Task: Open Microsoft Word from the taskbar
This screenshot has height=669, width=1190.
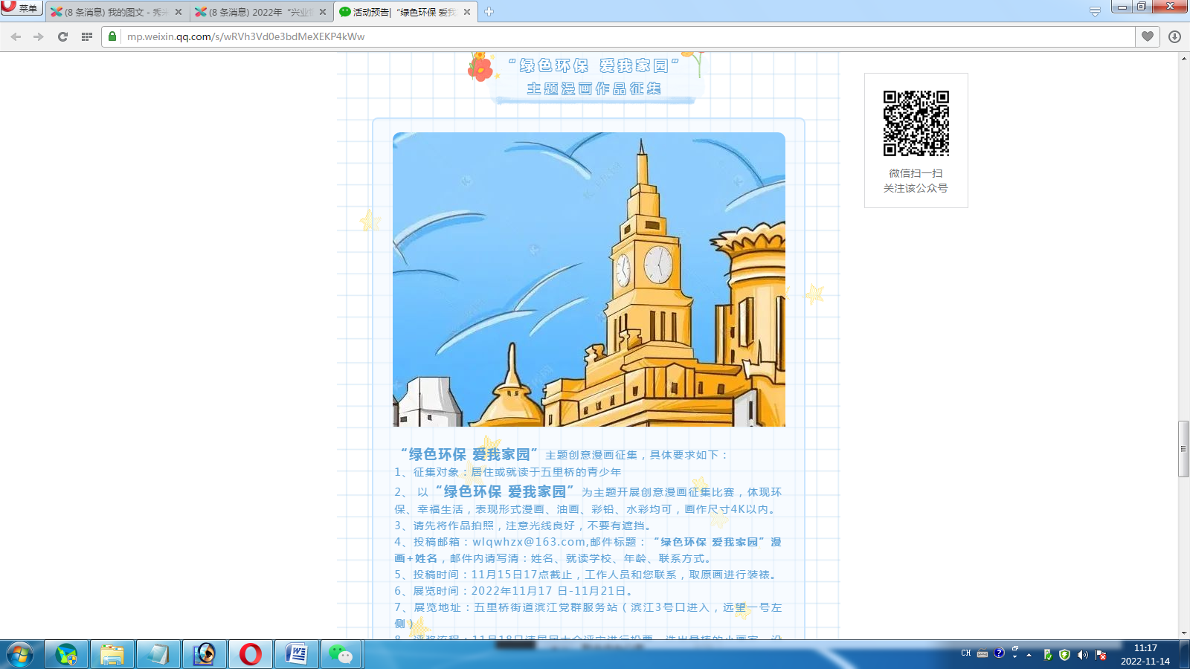Action: pyautogui.click(x=297, y=655)
